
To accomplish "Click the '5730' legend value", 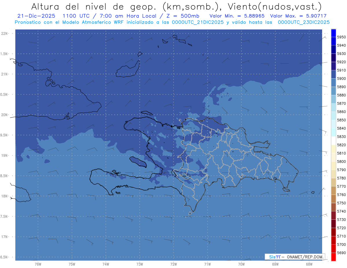I will point(341,220).
